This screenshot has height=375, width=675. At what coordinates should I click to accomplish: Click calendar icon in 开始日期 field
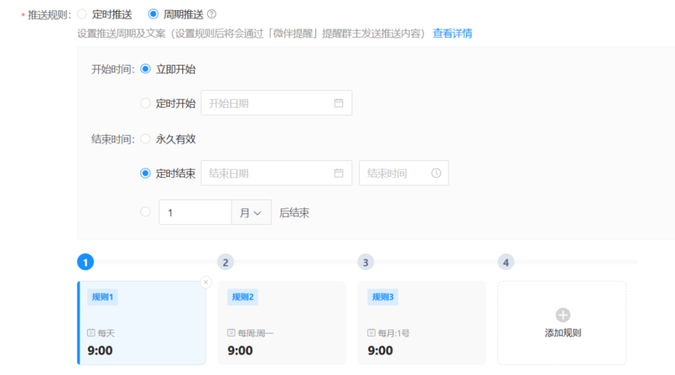pyautogui.click(x=339, y=103)
